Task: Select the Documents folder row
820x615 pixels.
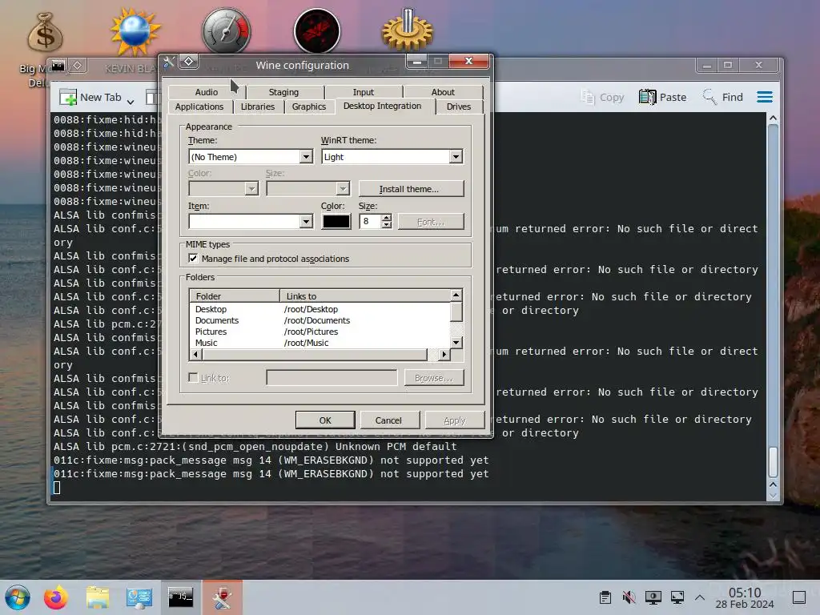Action: [x=320, y=320]
